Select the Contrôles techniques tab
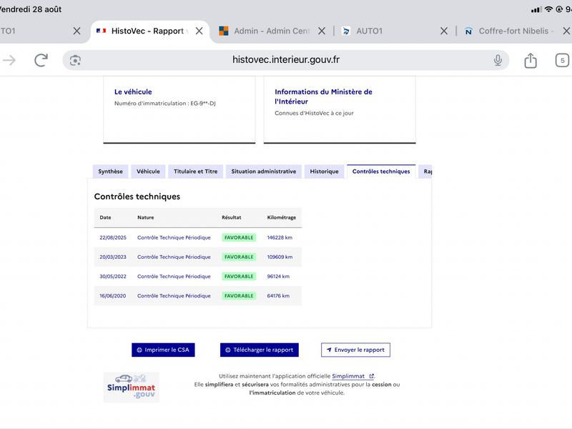 (381, 172)
